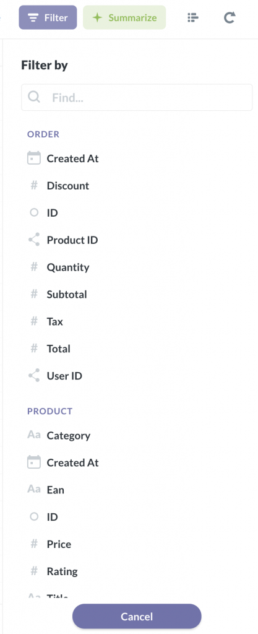The image size is (258, 634).
Task: Pick the Quantity field
Action: click(68, 267)
